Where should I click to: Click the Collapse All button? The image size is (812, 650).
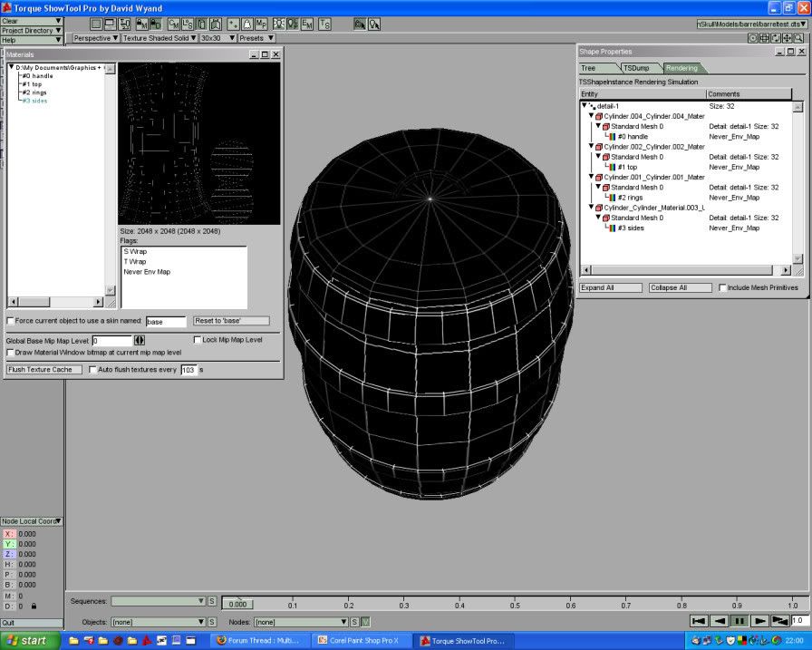(x=680, y=288)
